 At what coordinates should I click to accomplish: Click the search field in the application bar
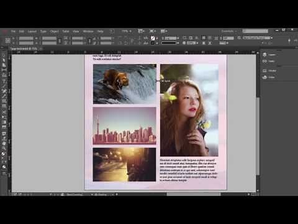[255, 31]
